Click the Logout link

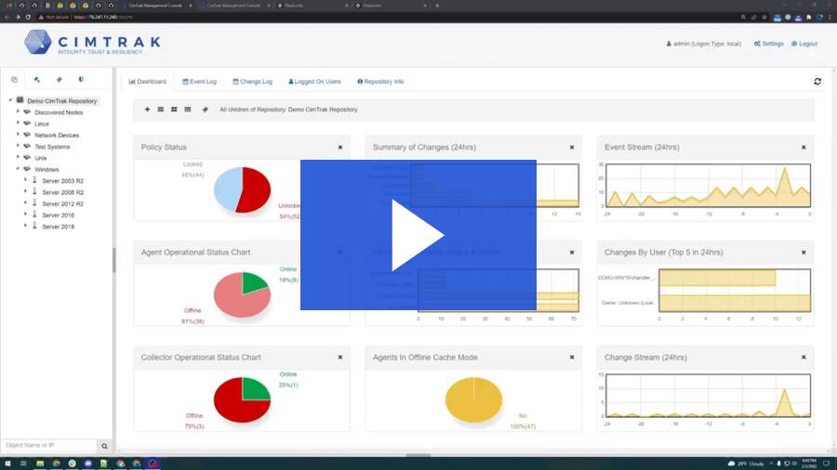(x=804, y=44)
